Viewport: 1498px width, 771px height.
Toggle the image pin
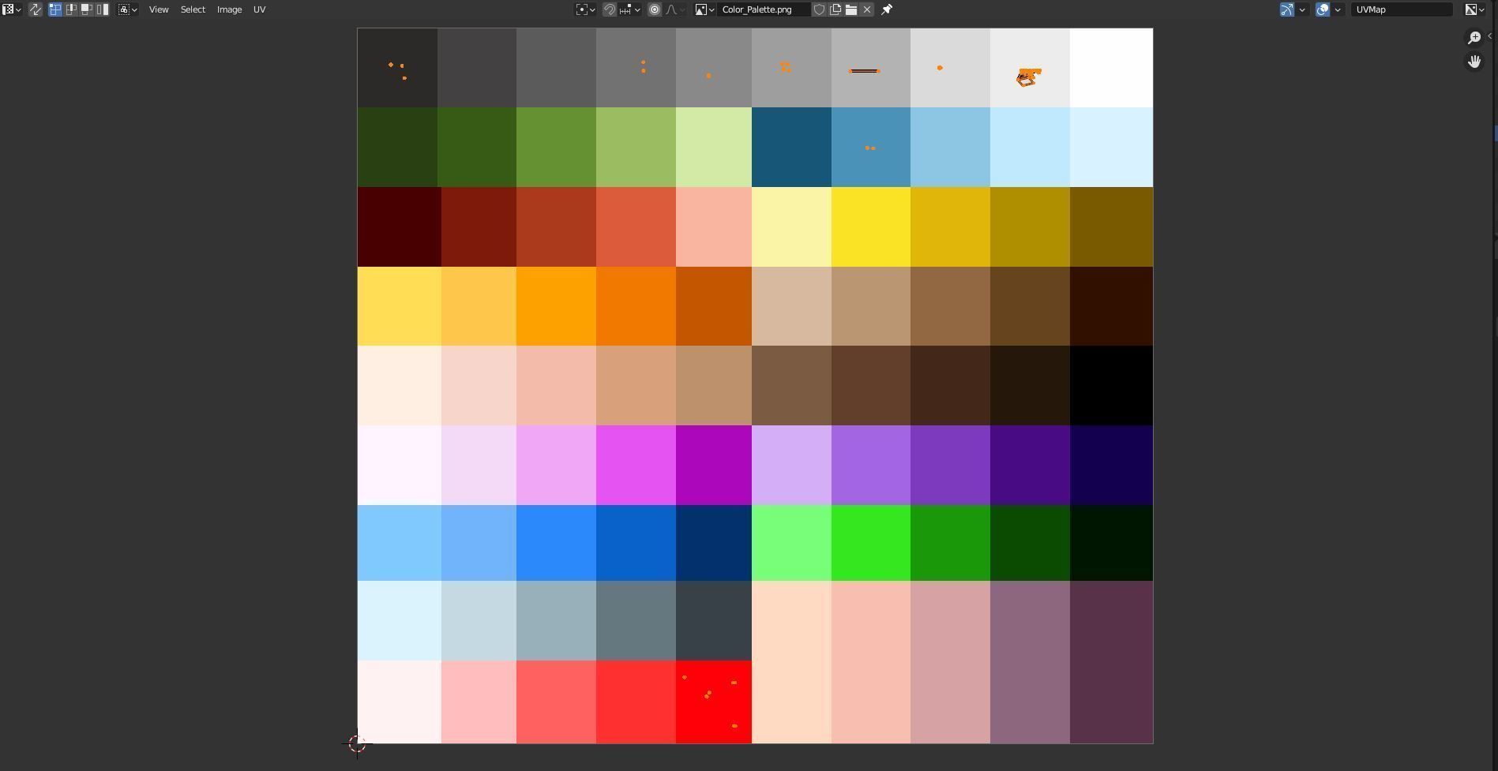[887, 9]
